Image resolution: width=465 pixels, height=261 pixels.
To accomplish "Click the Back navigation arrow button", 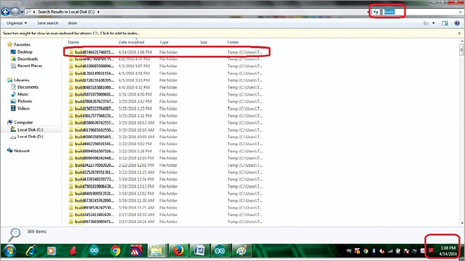I will point(6,12).
